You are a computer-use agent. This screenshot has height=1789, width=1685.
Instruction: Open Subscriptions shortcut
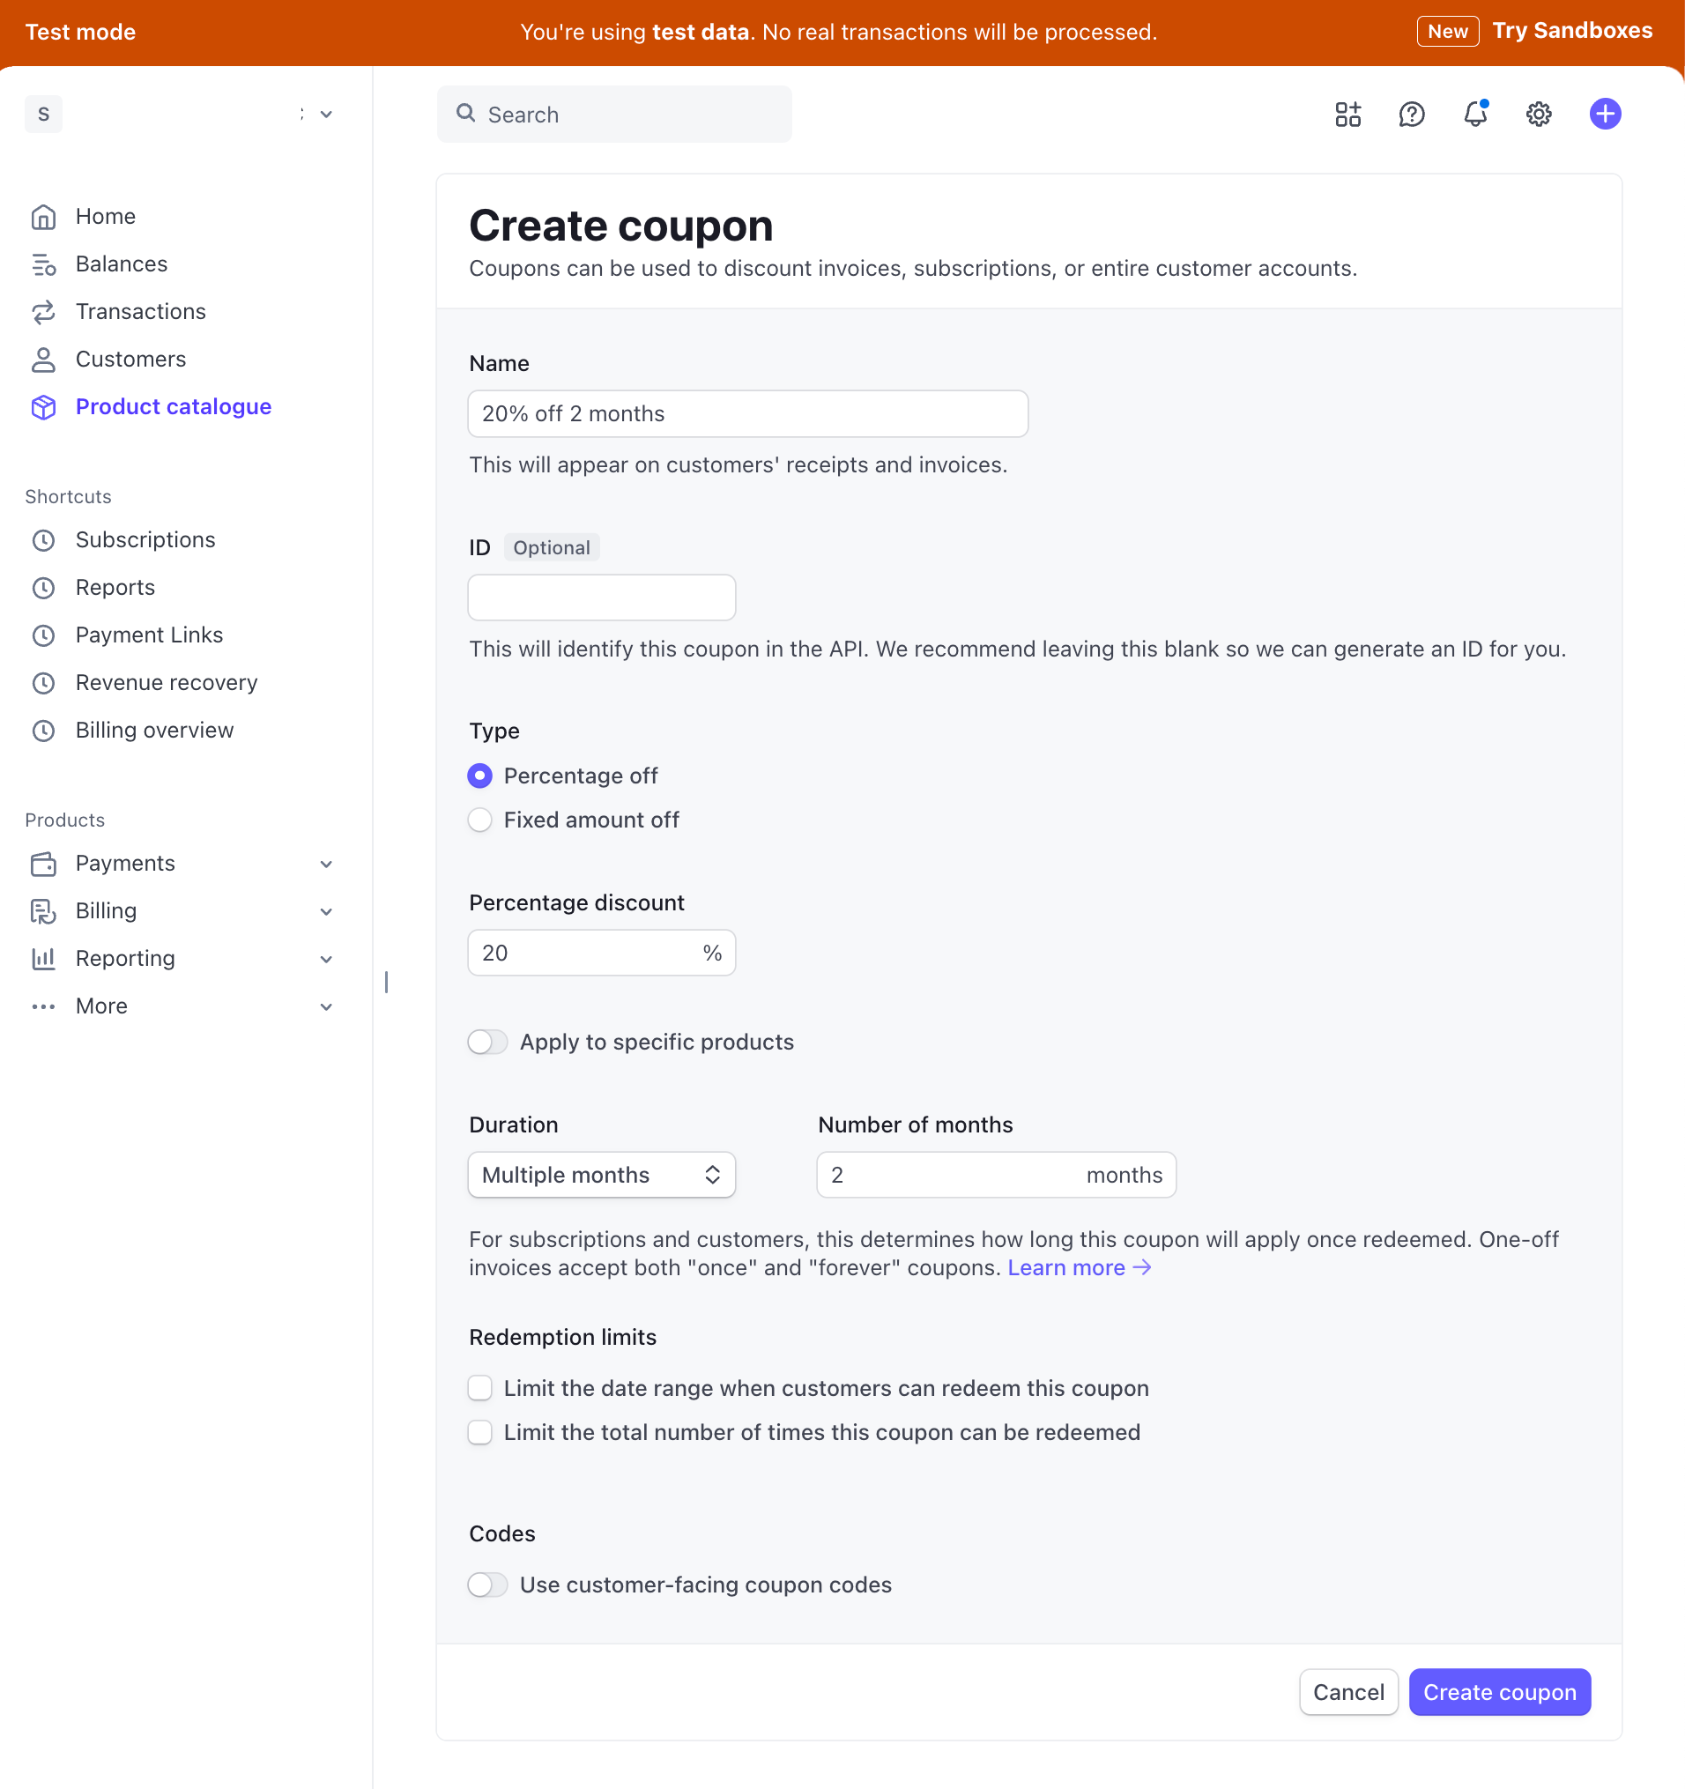click(145, 540)
